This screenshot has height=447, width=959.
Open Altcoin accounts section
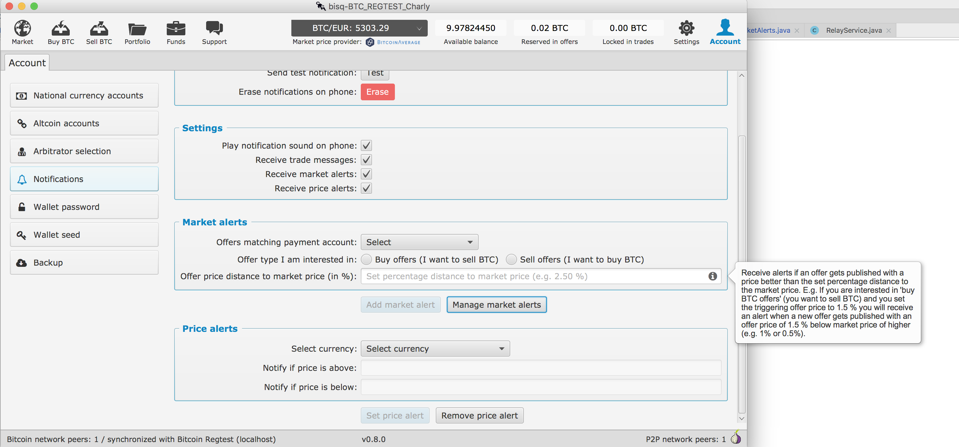pos(84,124)
